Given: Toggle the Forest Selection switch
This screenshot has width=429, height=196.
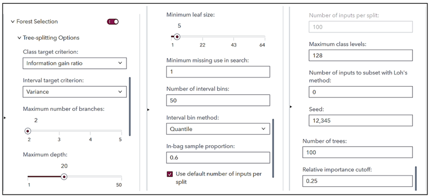Looking at the screenshot, I should (113, 22).
